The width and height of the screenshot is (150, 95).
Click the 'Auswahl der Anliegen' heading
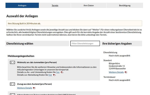22,16
